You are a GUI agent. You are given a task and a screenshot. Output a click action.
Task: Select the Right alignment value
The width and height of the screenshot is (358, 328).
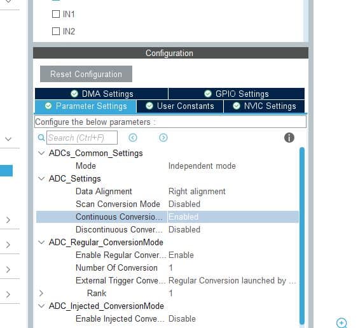pos(197,192)
